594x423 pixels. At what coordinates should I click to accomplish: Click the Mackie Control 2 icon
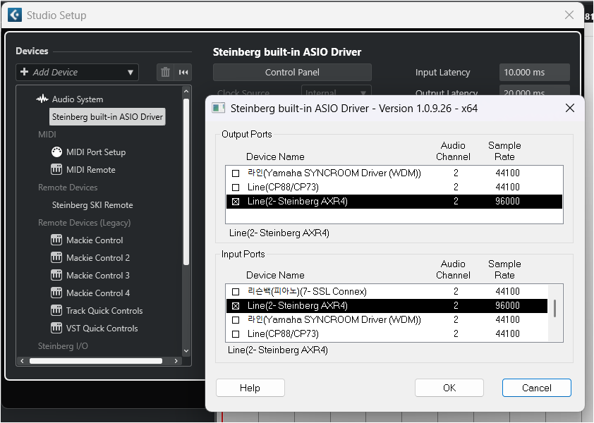point(56,258)
